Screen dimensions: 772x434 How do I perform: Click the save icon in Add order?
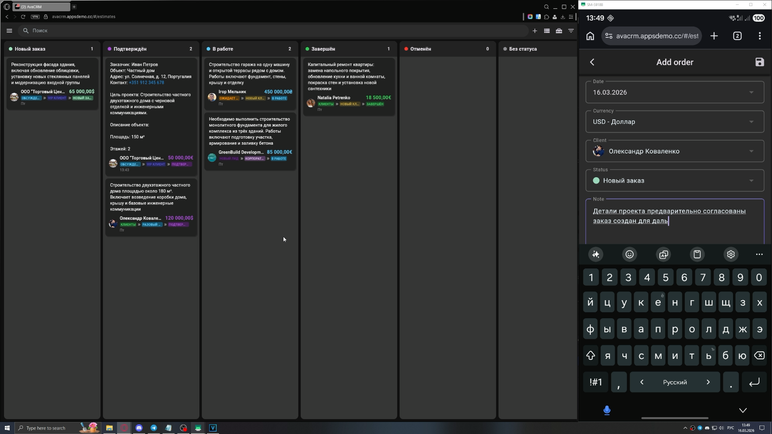(x=759, y=62)
